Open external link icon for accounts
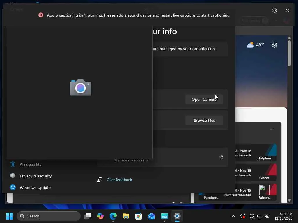This screenshot has height=223, width=298. tap(221, 157)
